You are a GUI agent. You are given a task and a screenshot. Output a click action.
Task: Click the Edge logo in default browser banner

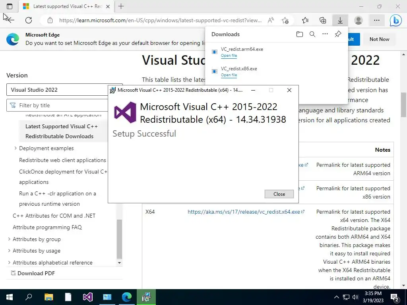pyautogui.click(x=13, y=39)
